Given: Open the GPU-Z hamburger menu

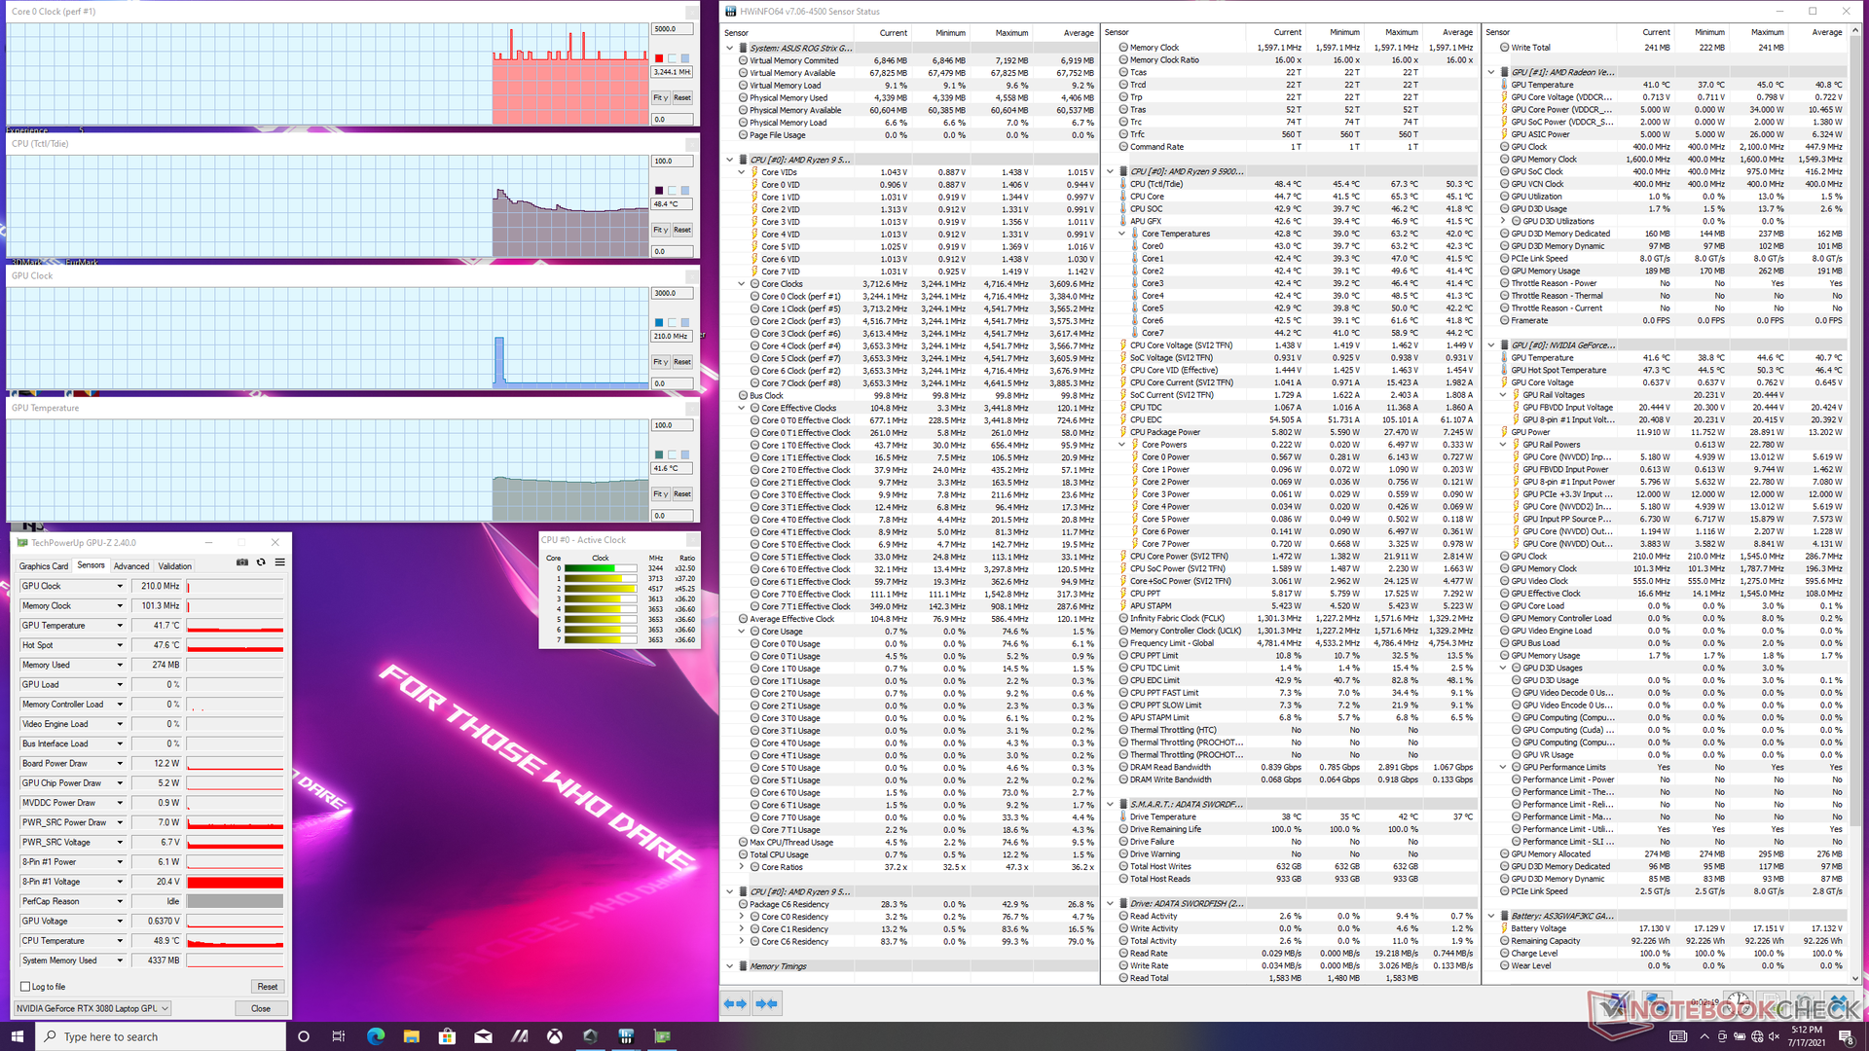Looking at the screenshot, I should (x=280, y=562).
